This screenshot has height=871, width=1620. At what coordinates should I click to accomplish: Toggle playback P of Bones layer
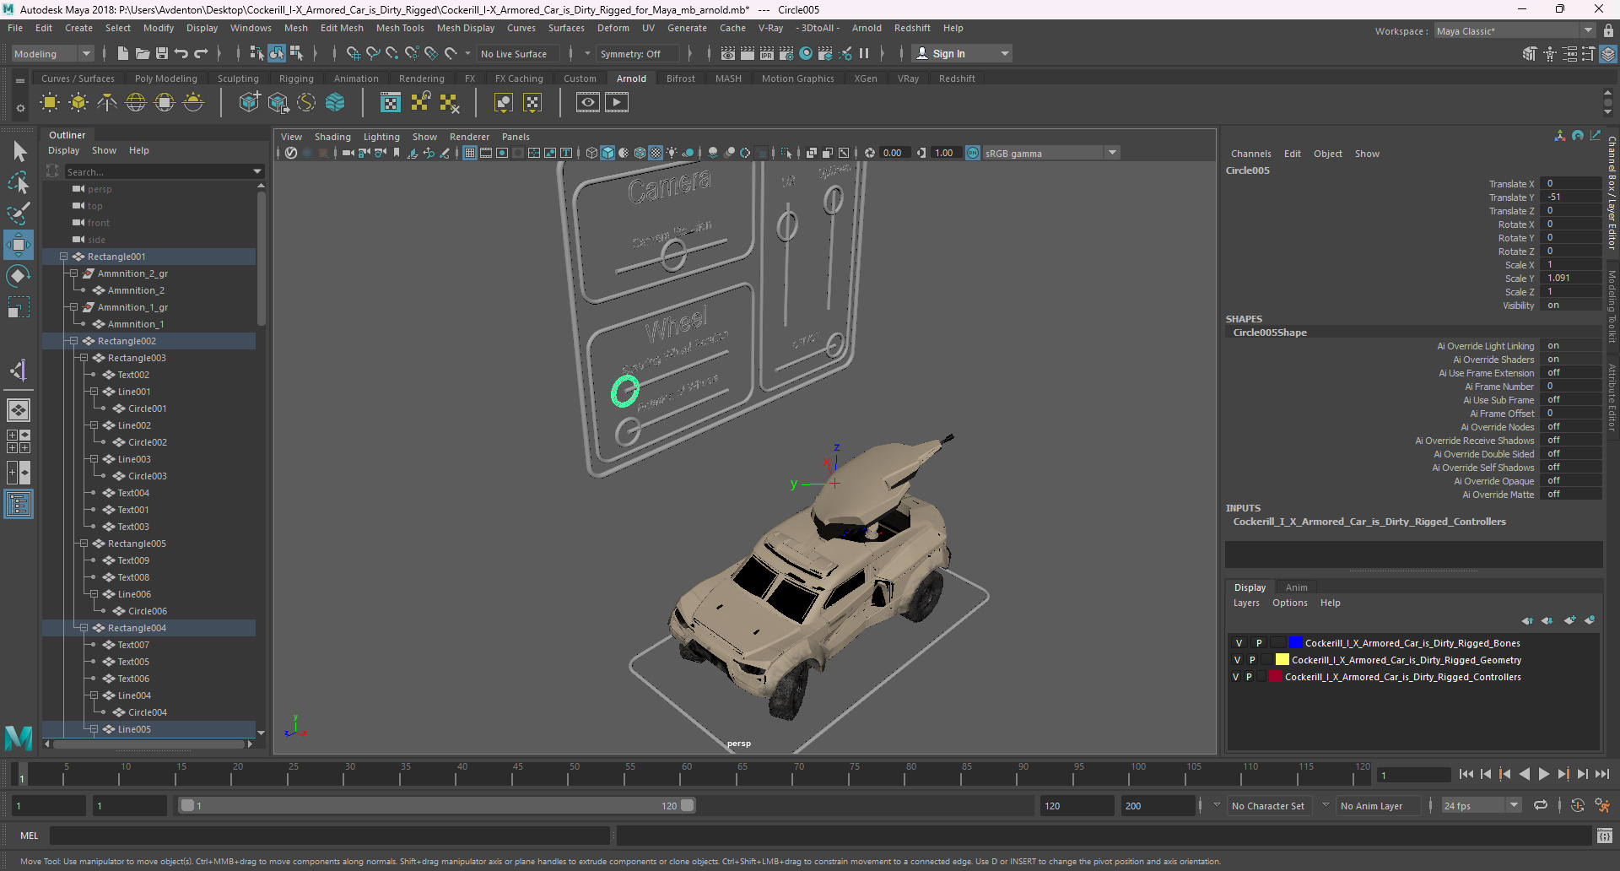pyautogui.click(x=1259, y=643)
